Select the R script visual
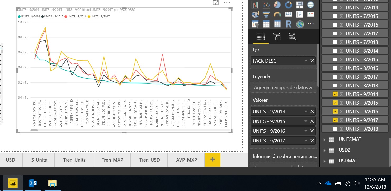This screenshot has width=391, height=191. coord(288,24)
